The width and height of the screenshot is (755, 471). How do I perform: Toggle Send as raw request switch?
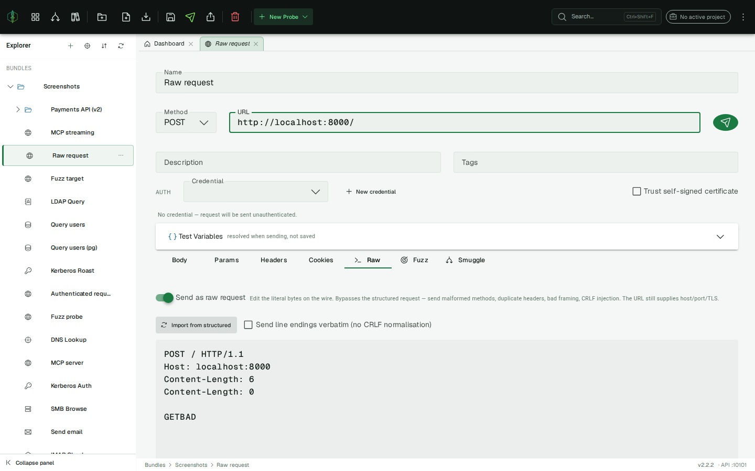click(165, 298)
